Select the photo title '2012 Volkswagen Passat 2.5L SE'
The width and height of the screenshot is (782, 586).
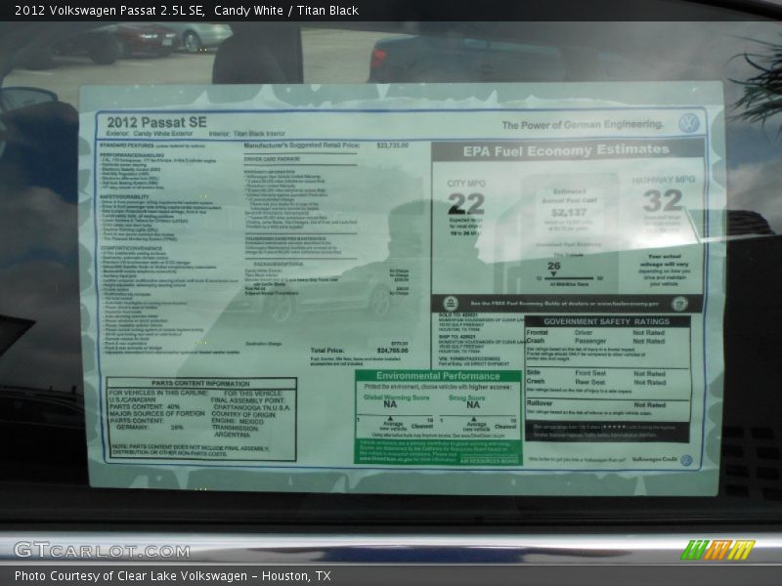click(106, 11)
